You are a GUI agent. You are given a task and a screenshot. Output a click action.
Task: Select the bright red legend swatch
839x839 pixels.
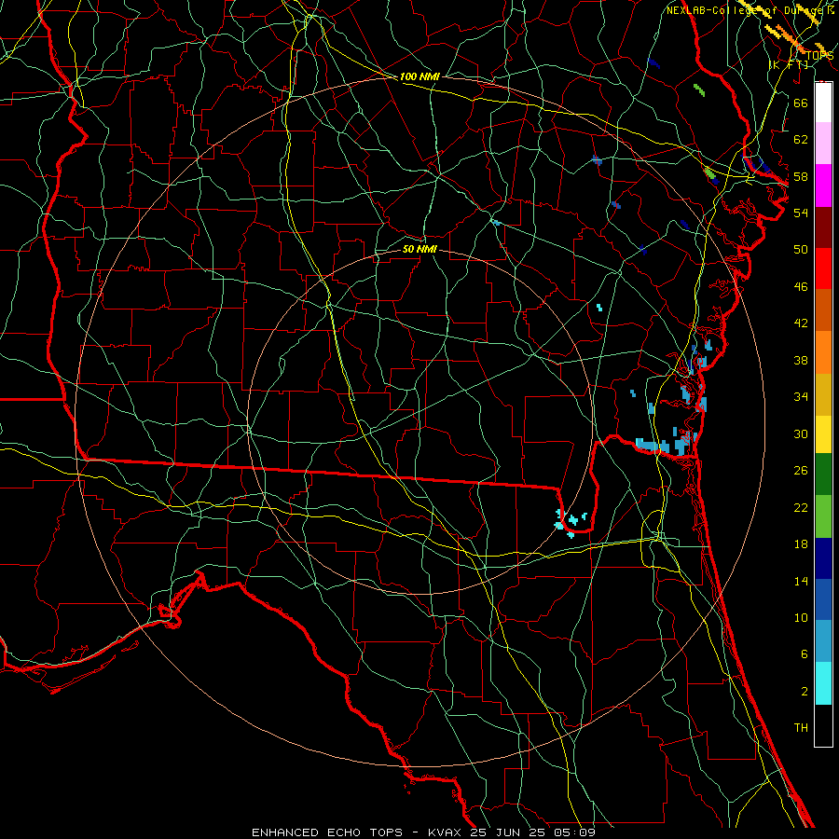click(823, 268)
